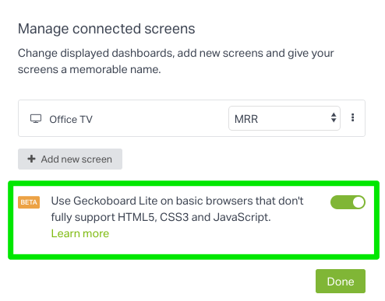Image resolution: width=385 pixels, height=301 pixels.
Task: Click the Done button
Action: [341, 282]
